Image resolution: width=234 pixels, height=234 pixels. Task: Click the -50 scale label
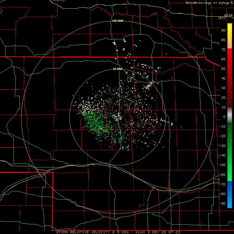222,165
